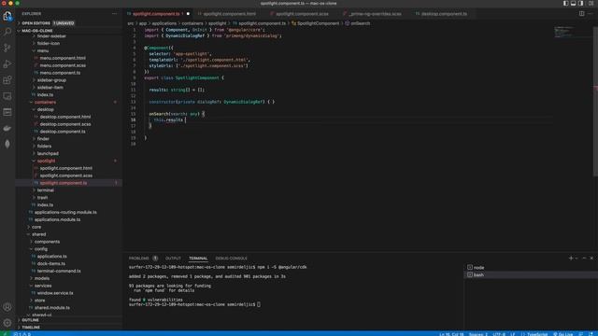Open editor more actions ellipsis

pos(591,14)
